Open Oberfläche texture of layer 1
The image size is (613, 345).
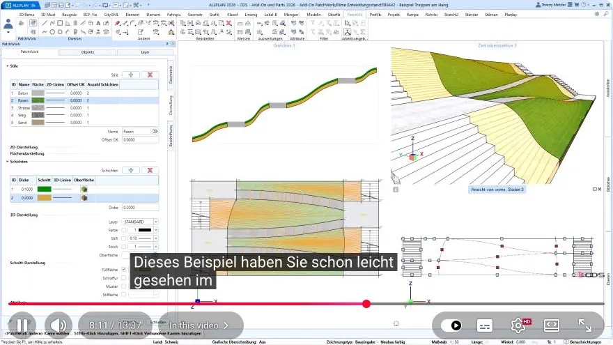tap(84, 190)
